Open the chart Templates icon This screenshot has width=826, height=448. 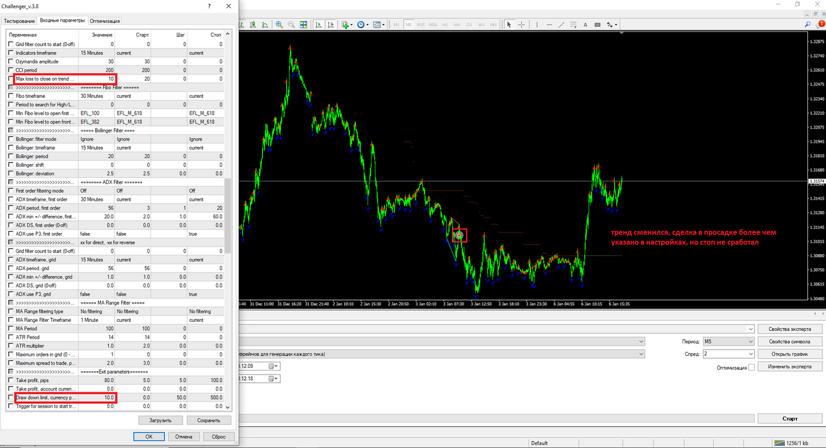pyautogui.click(x=378, y=24)
